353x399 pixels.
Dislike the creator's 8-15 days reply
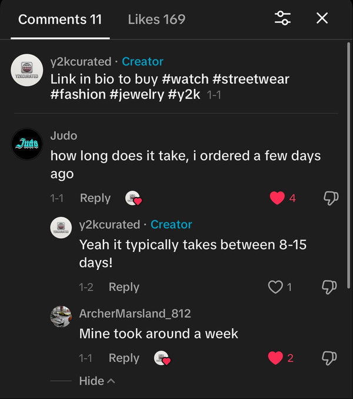point(331,287)
